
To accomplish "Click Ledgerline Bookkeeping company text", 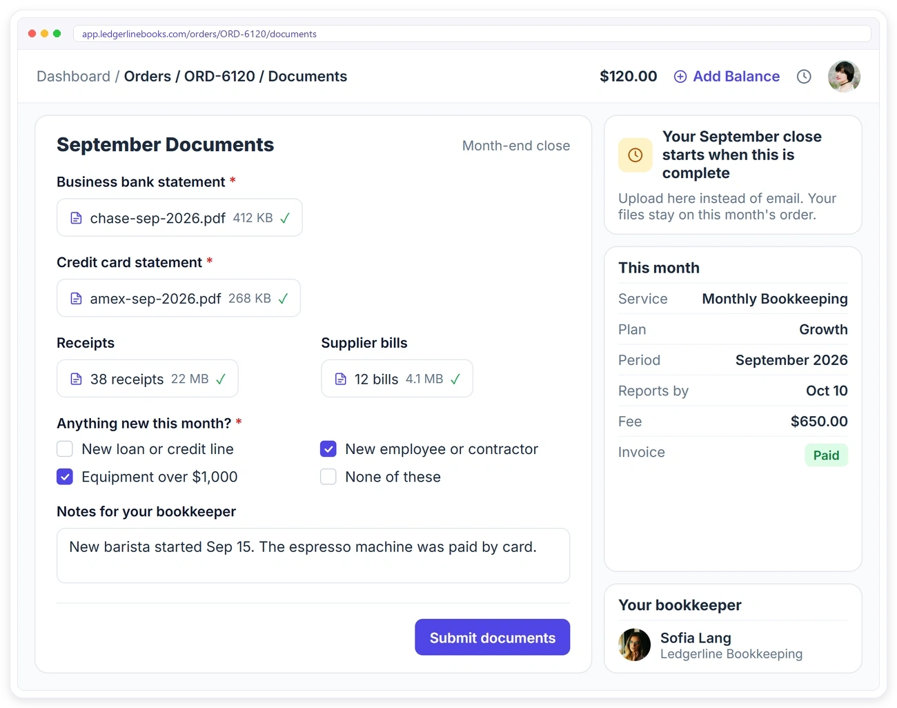I will 731,653.
